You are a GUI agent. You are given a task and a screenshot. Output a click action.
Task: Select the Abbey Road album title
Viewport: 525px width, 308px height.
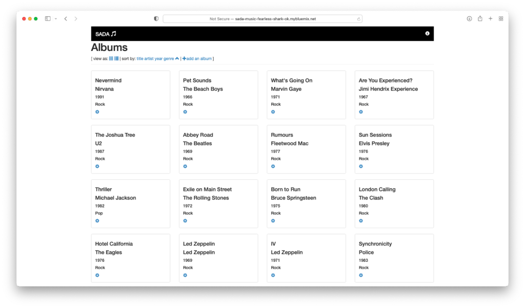(x=198, y=135)
